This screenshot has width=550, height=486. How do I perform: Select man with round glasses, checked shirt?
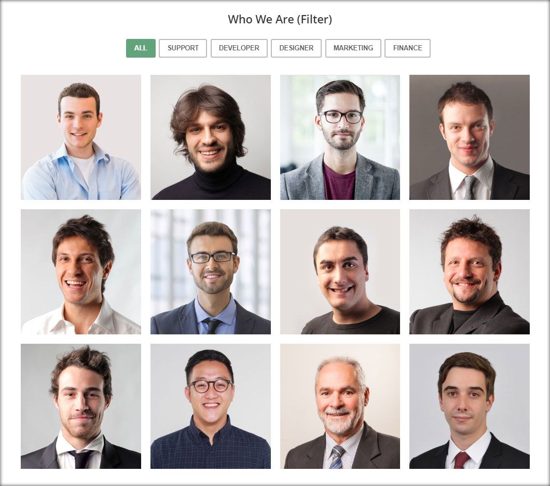211,407
